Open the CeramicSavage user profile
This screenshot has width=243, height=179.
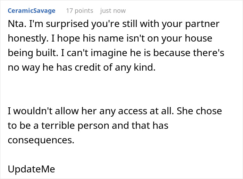[x=31, y=11]
